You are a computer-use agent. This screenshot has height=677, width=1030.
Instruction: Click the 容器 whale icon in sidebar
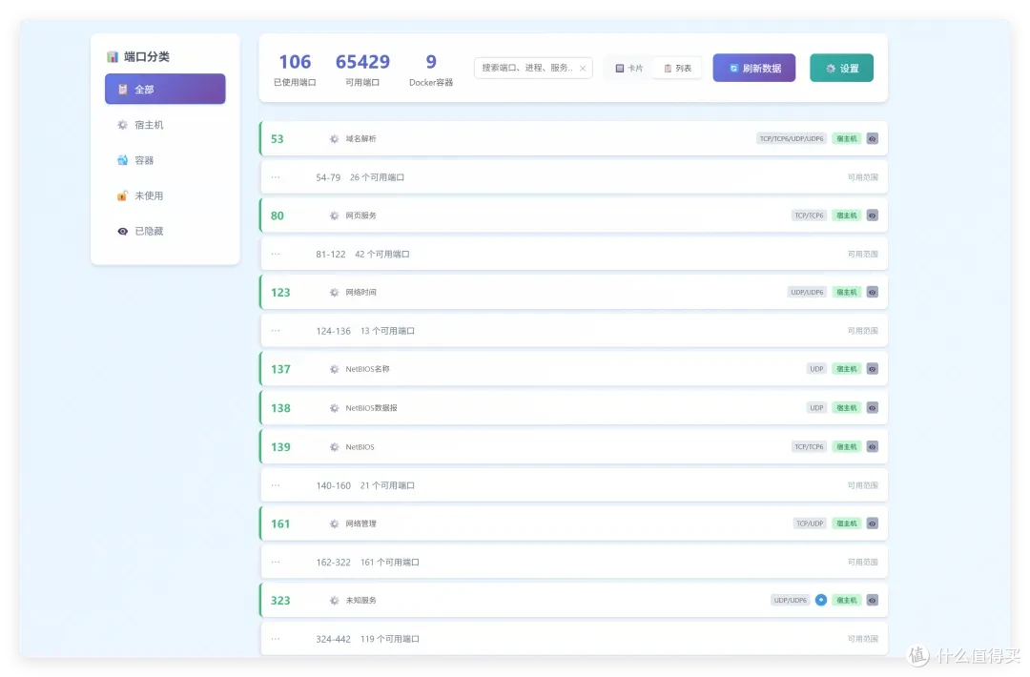(x=122, y=160)
